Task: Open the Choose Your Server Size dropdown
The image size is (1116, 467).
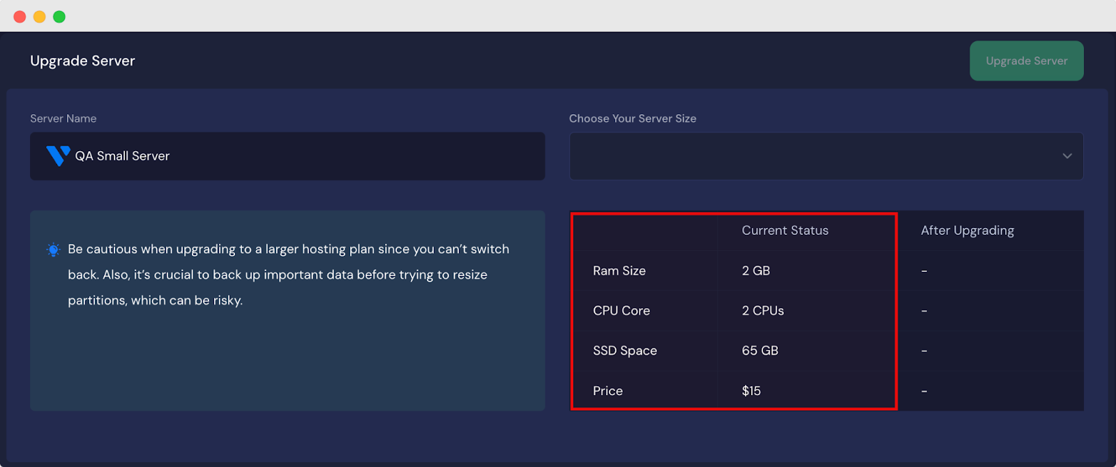Action: click(826, 156)
